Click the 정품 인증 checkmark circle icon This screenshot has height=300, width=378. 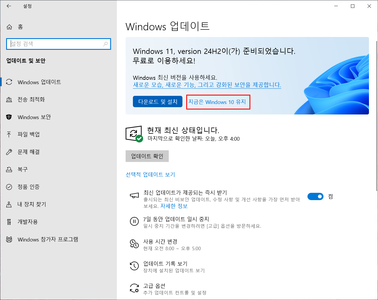[x=9, y=187]
